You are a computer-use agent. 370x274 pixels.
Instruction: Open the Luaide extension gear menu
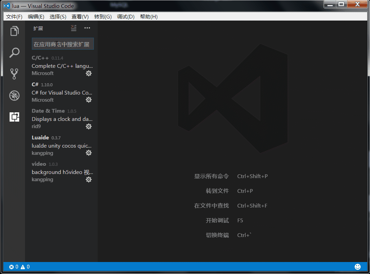89,153
